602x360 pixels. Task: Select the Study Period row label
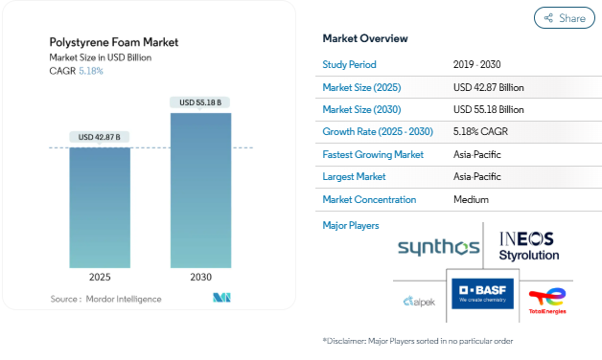coord(349,64)
